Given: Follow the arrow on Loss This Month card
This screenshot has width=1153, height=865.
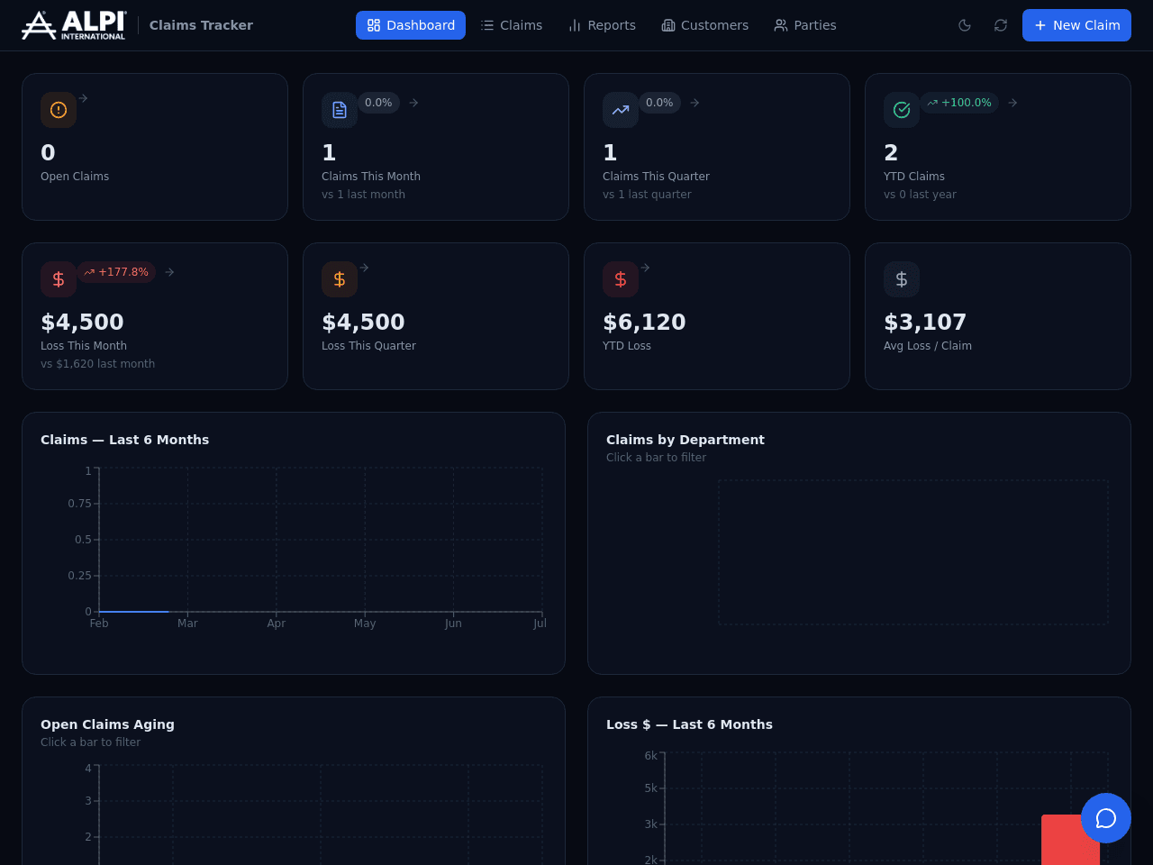Looking at the screenshot, I should tap(169, 272).
